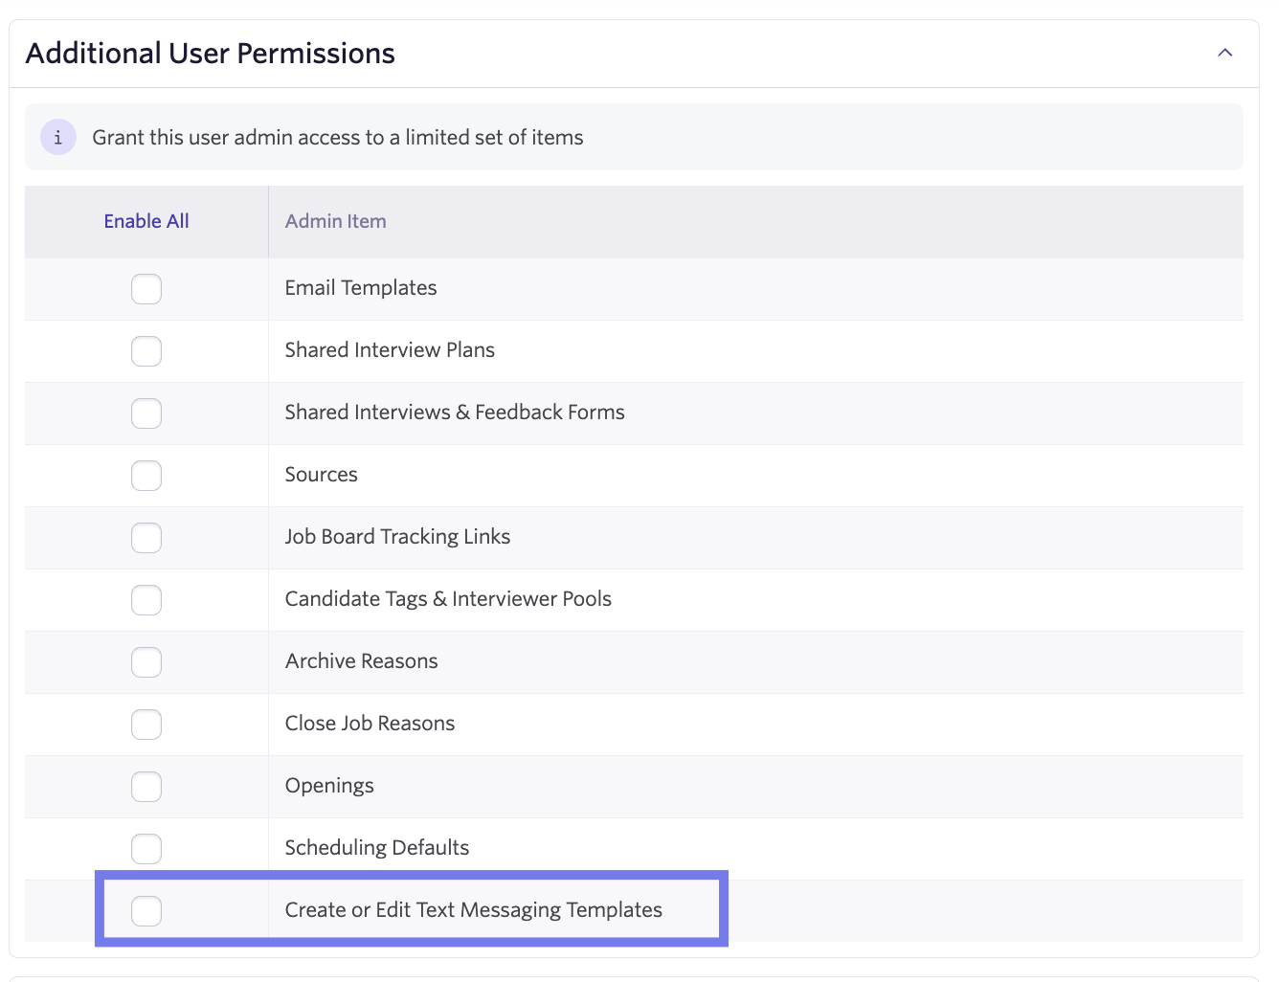The image size is (1279, 982).
Task: Toggle the Sources permission checkbox
Action: (x=146, y=476)
